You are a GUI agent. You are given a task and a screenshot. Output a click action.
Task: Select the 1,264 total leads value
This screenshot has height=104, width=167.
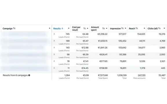[x=67, y=75]
